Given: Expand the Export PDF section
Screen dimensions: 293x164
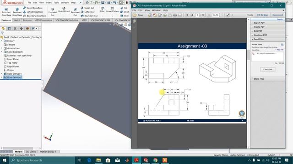Looking at the screenshot, I should click(267, 23).
